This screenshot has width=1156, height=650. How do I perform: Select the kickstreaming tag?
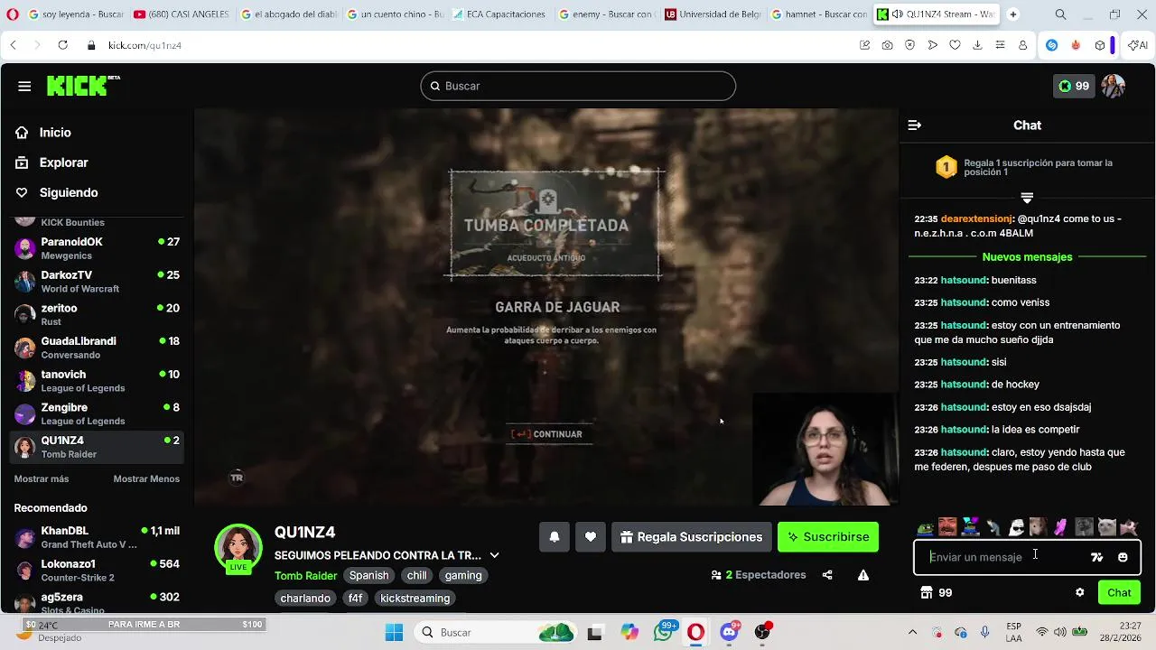pyautogui.click(x=415, y=598)
